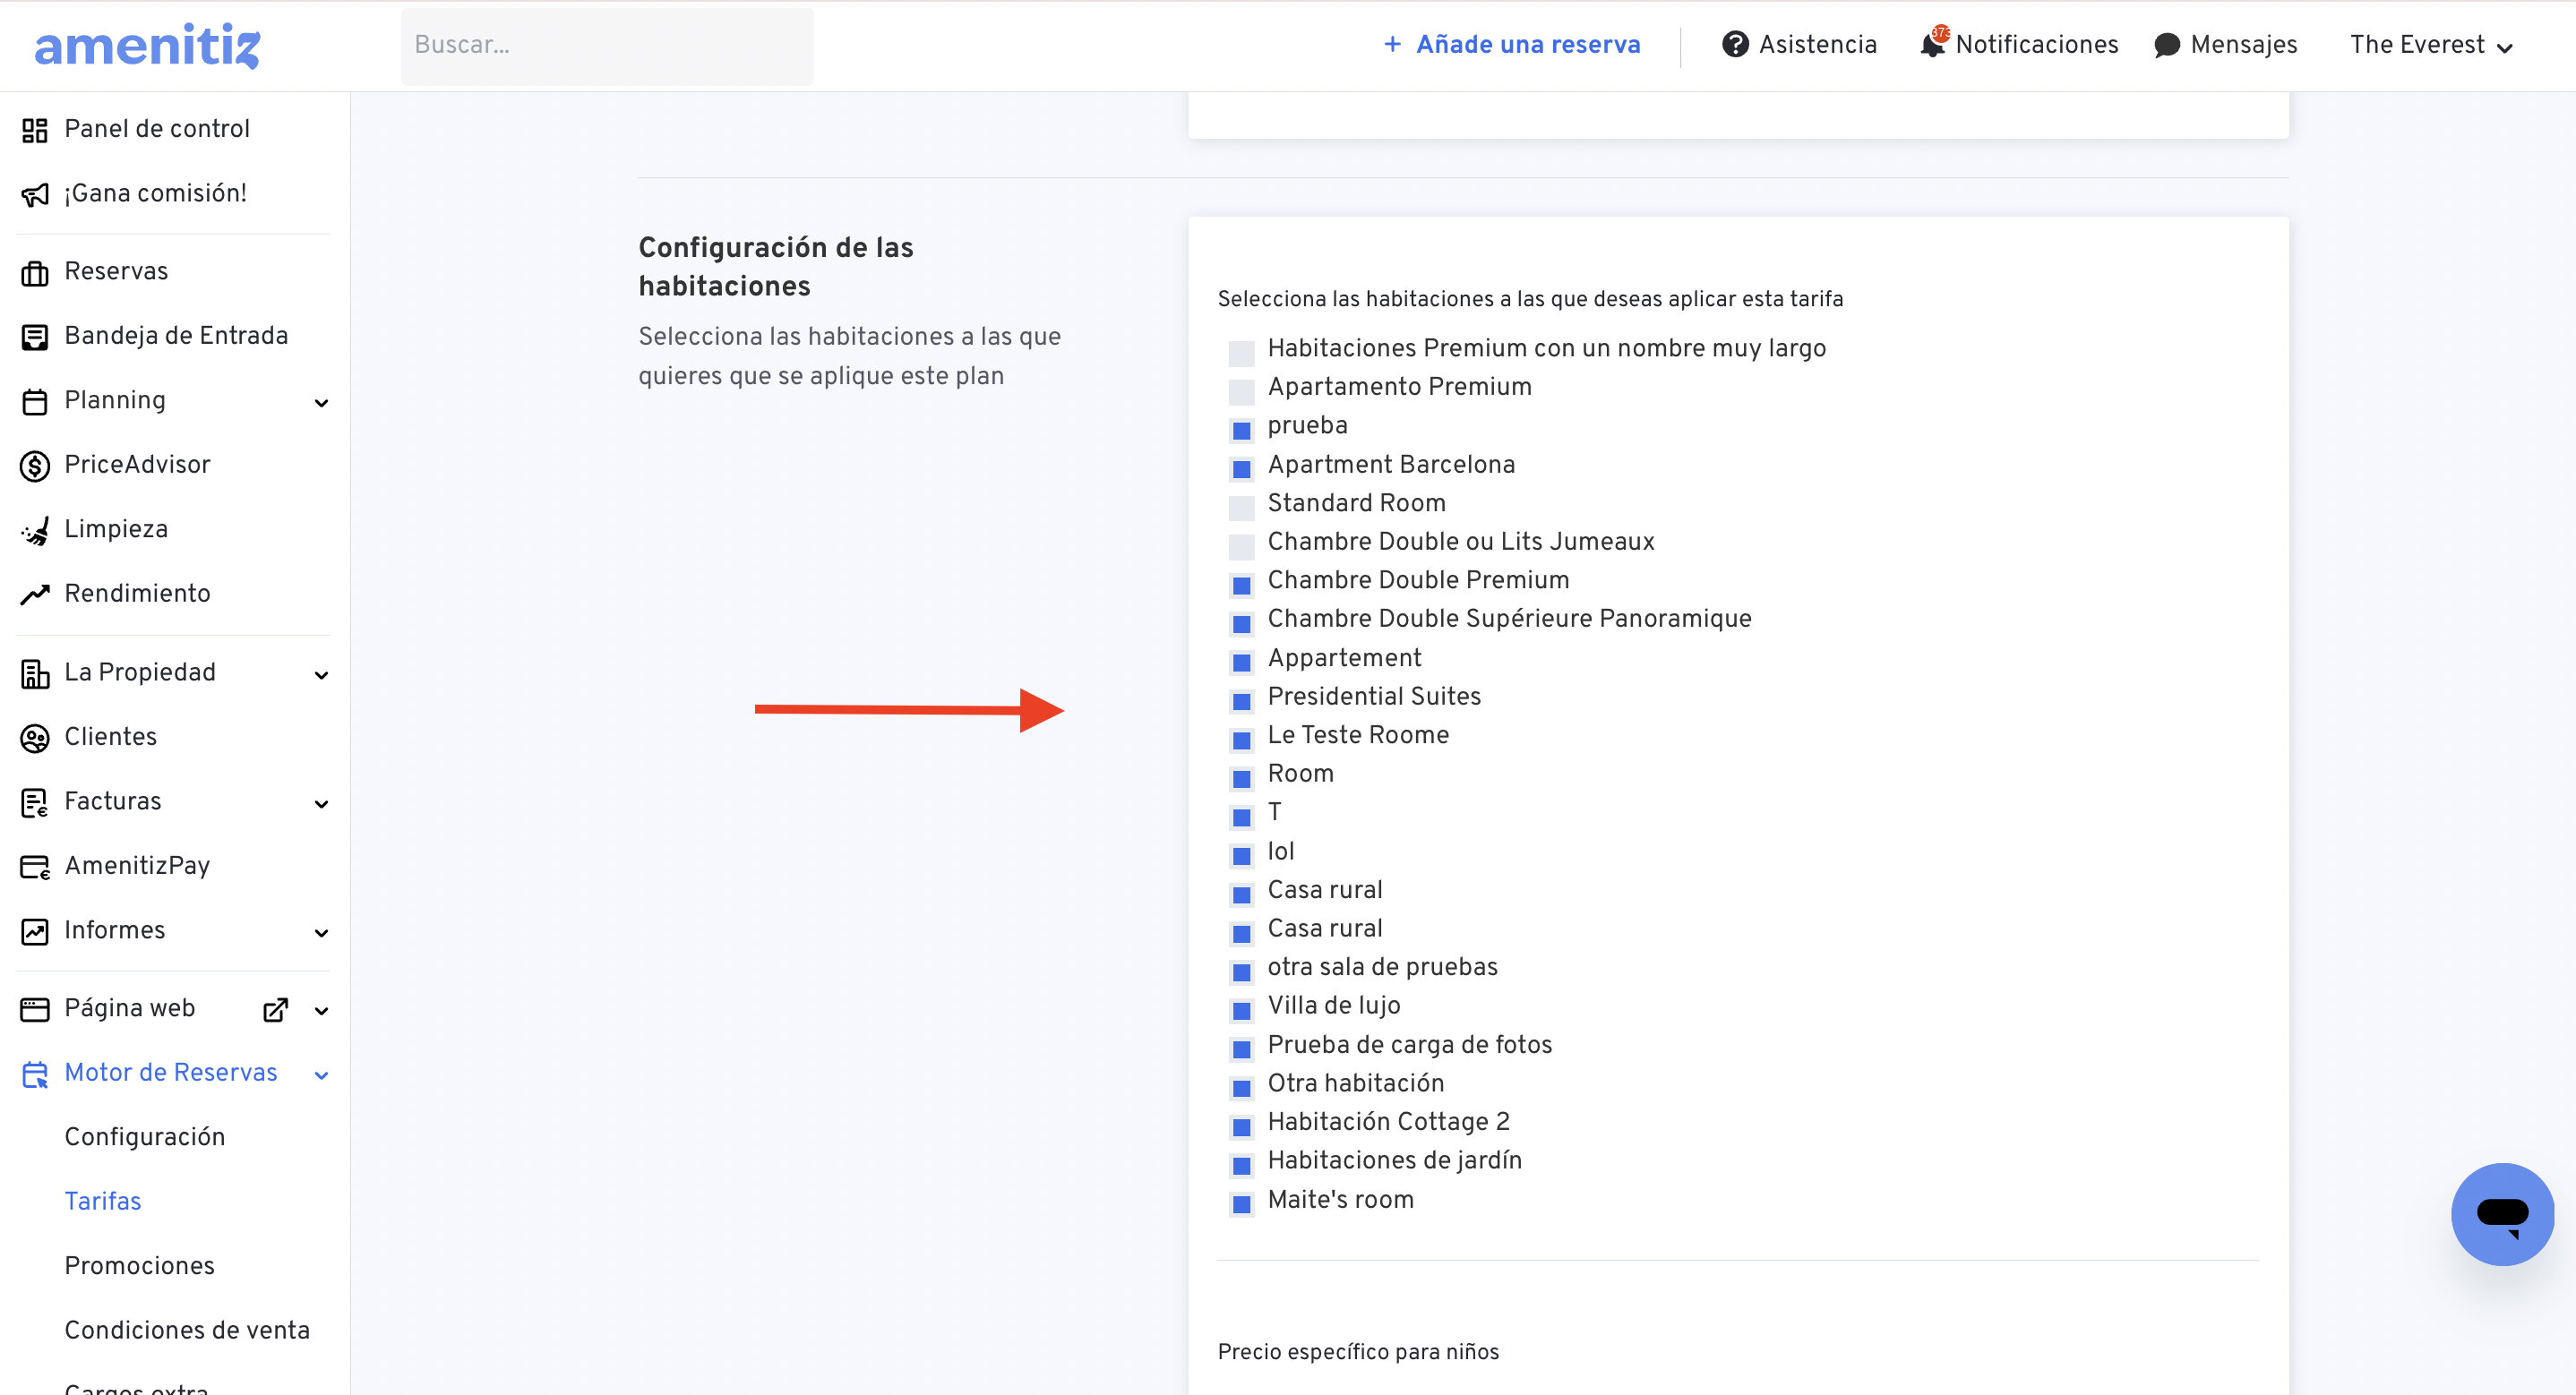Click the Panel de control dashboard icon
Screen dimensions: 2576x1395
tap(35, 130)
